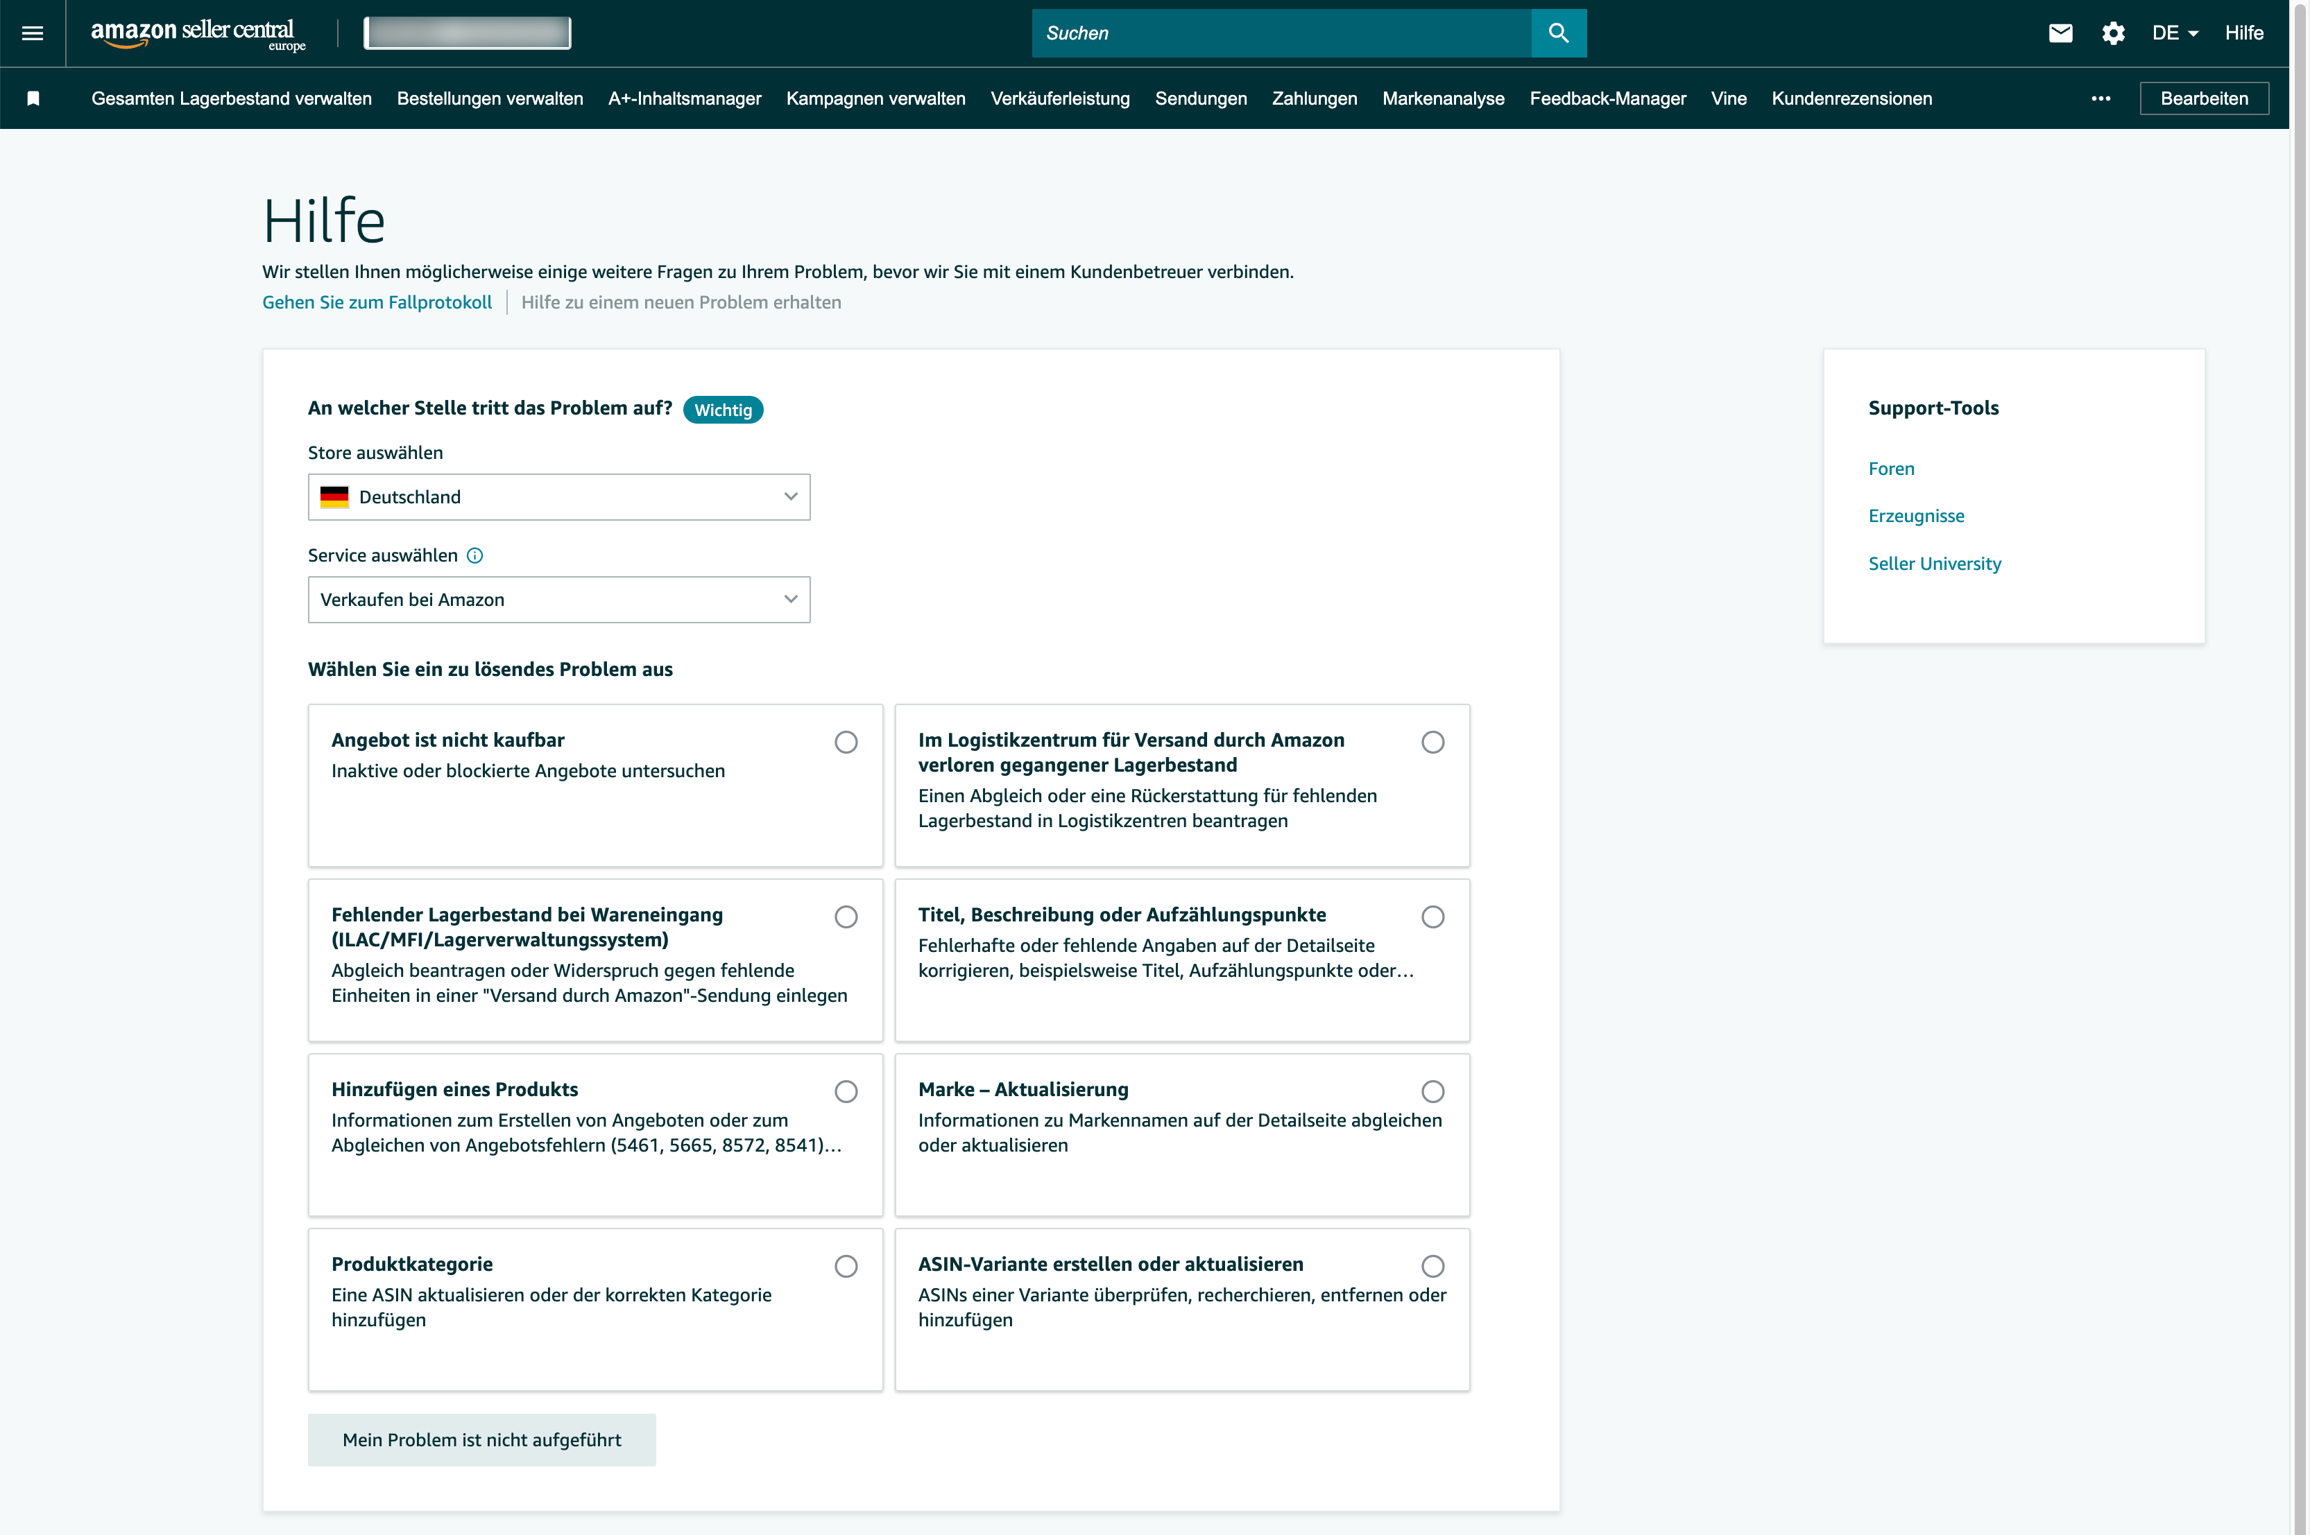Focus the Suchen search field

[x=1281, y=33]
